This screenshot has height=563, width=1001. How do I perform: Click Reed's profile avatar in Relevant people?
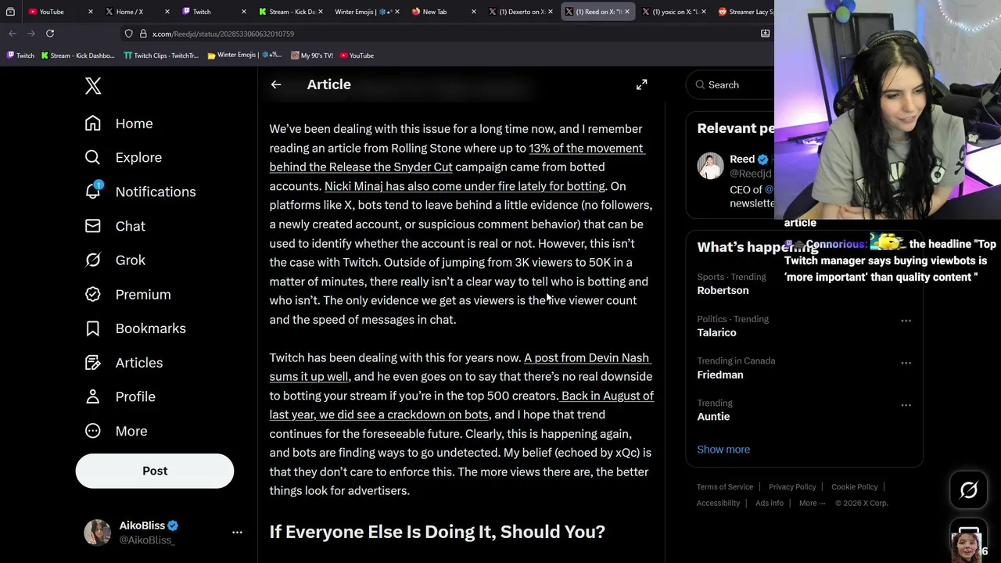tap(710, 166)
